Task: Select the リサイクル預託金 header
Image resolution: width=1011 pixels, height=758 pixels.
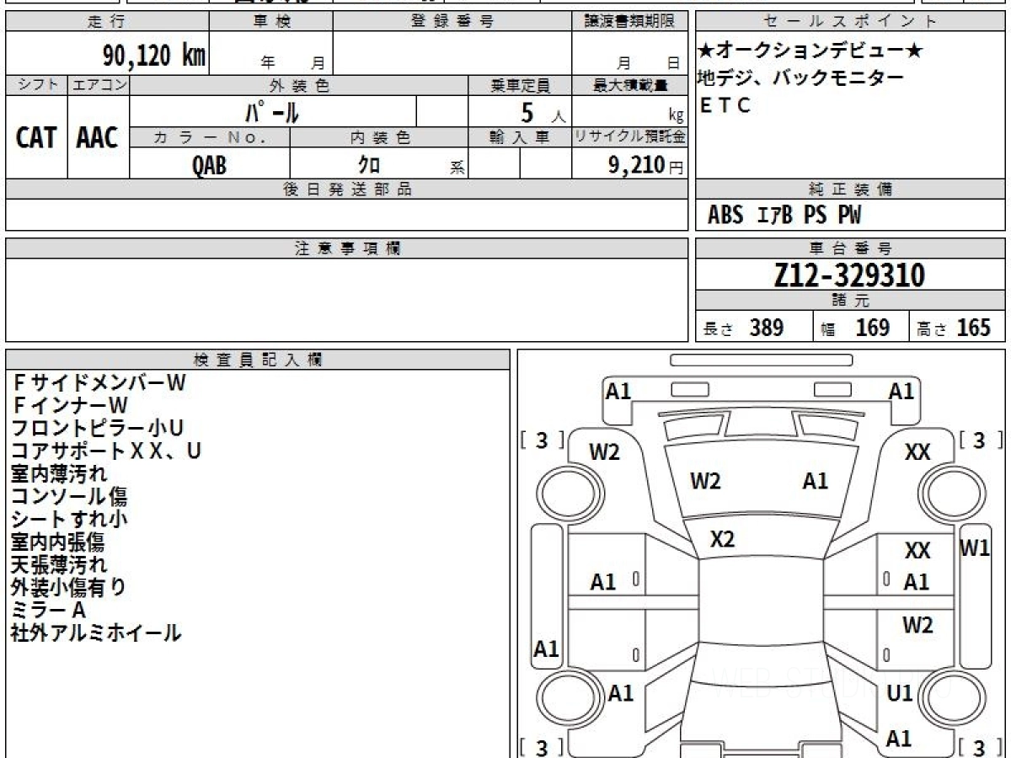Action: (629, 137)
